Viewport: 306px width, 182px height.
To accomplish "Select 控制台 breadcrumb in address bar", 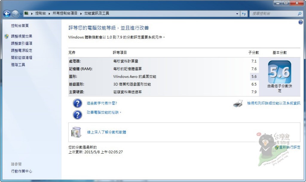I will click(40, 13).
